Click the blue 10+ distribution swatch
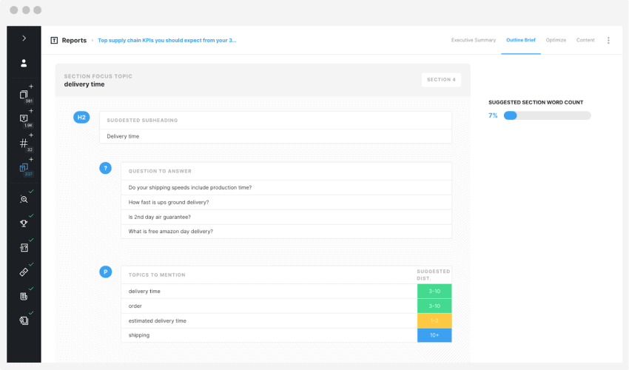Screen dimensions: 629x370 click(434, 335)
